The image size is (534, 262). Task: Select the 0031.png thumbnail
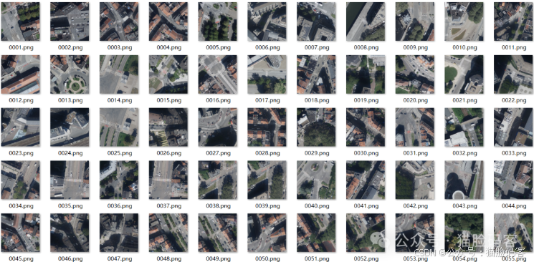(x=415, y=127)
